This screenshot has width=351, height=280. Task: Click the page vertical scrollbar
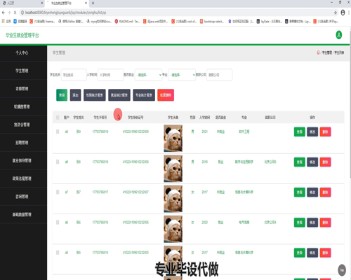pos(350,105)
